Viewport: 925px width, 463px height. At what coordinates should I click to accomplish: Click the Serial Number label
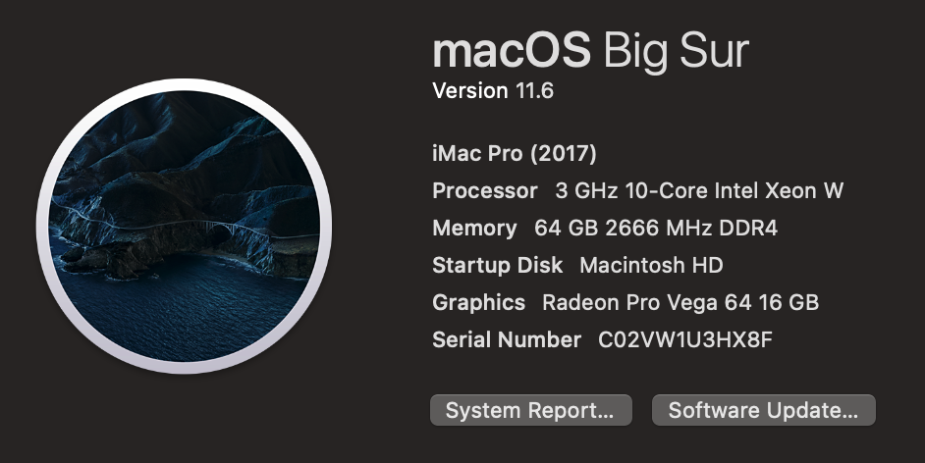coord(507,340)
